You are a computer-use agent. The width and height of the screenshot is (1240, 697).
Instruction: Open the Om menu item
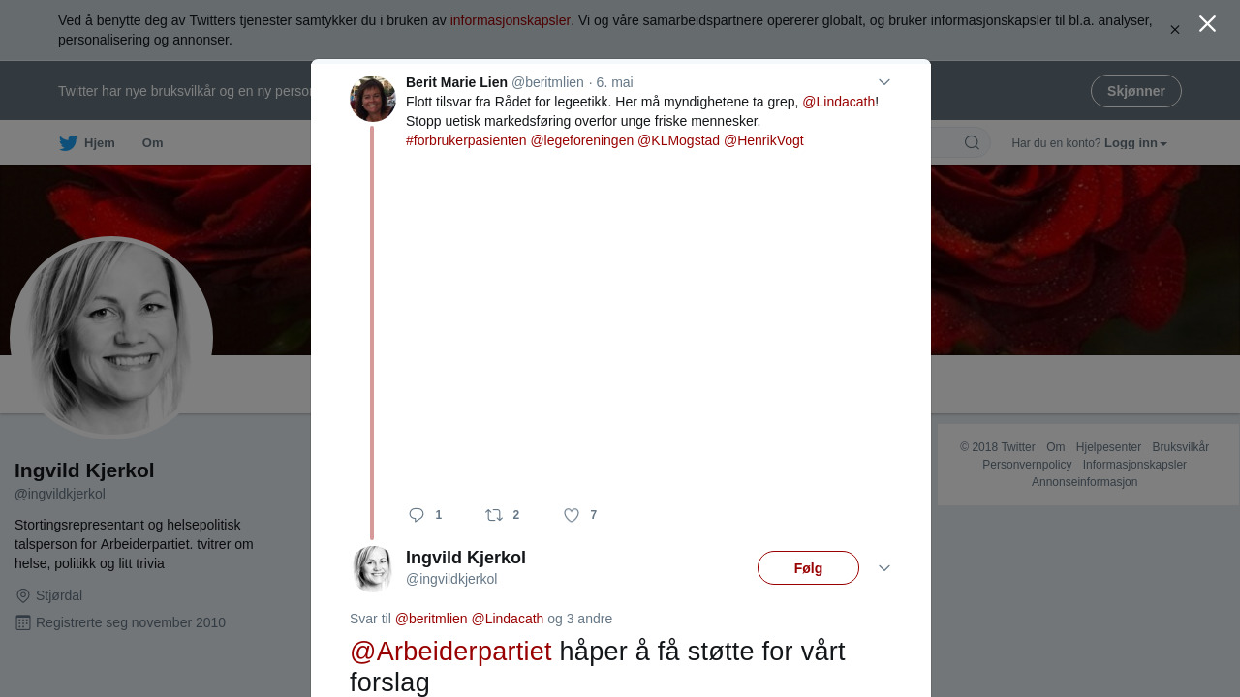[x=153, y=143]
